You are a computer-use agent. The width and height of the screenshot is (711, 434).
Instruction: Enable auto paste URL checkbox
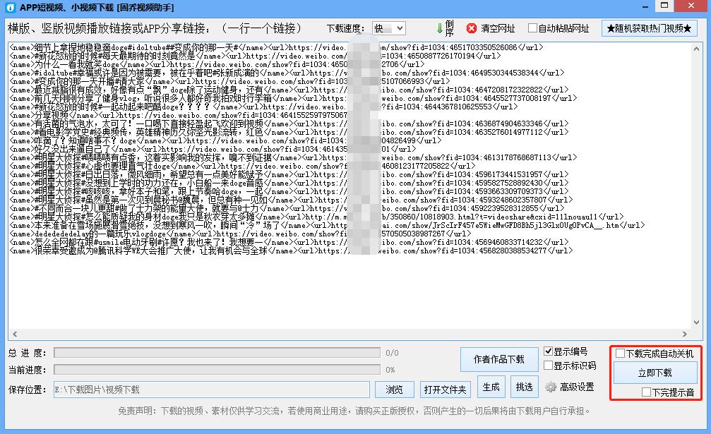[532, 28]
